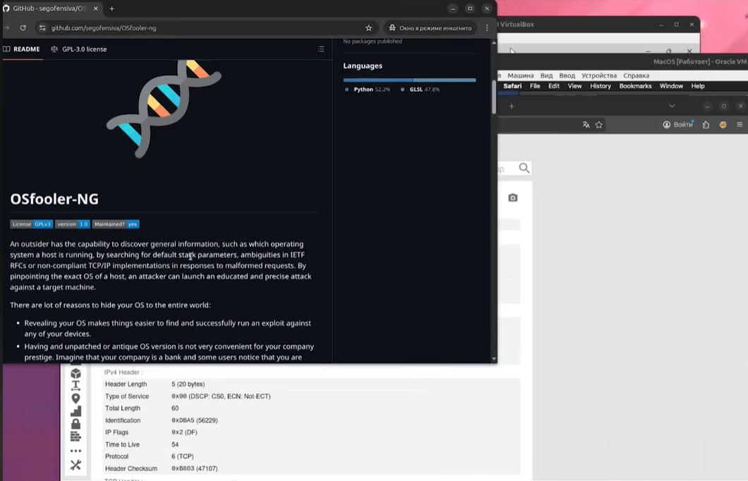Click the translate page icon in address bar

[x=586, y=125]
